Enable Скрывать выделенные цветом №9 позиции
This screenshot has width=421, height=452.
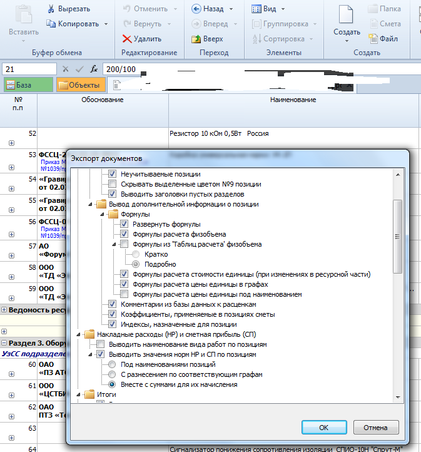pyautogui.click(x=113, y=184)
